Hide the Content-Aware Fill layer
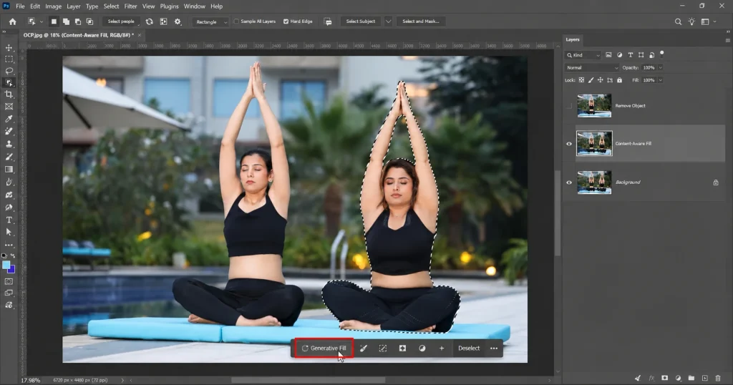 point(569,144)
